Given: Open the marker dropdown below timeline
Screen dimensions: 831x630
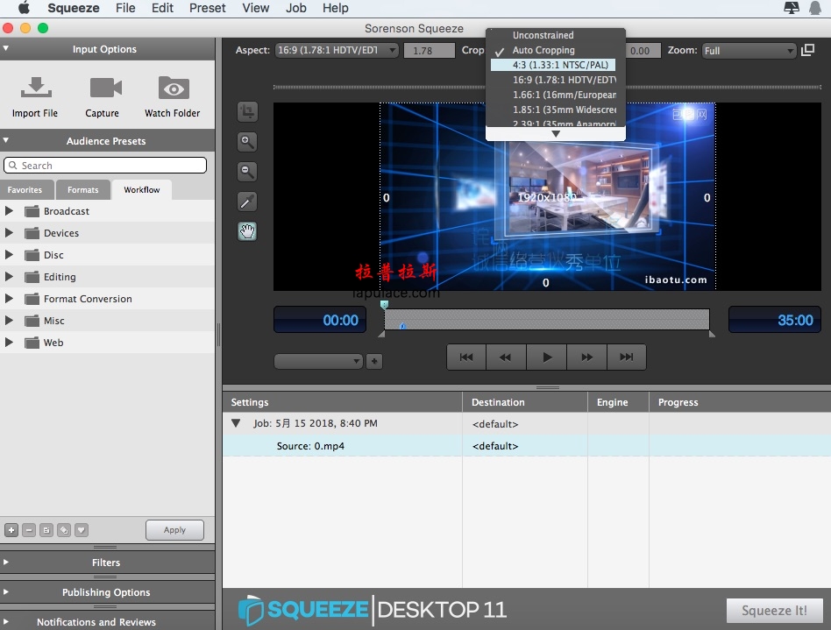Looking at the screenshot, I should [318, 361].
